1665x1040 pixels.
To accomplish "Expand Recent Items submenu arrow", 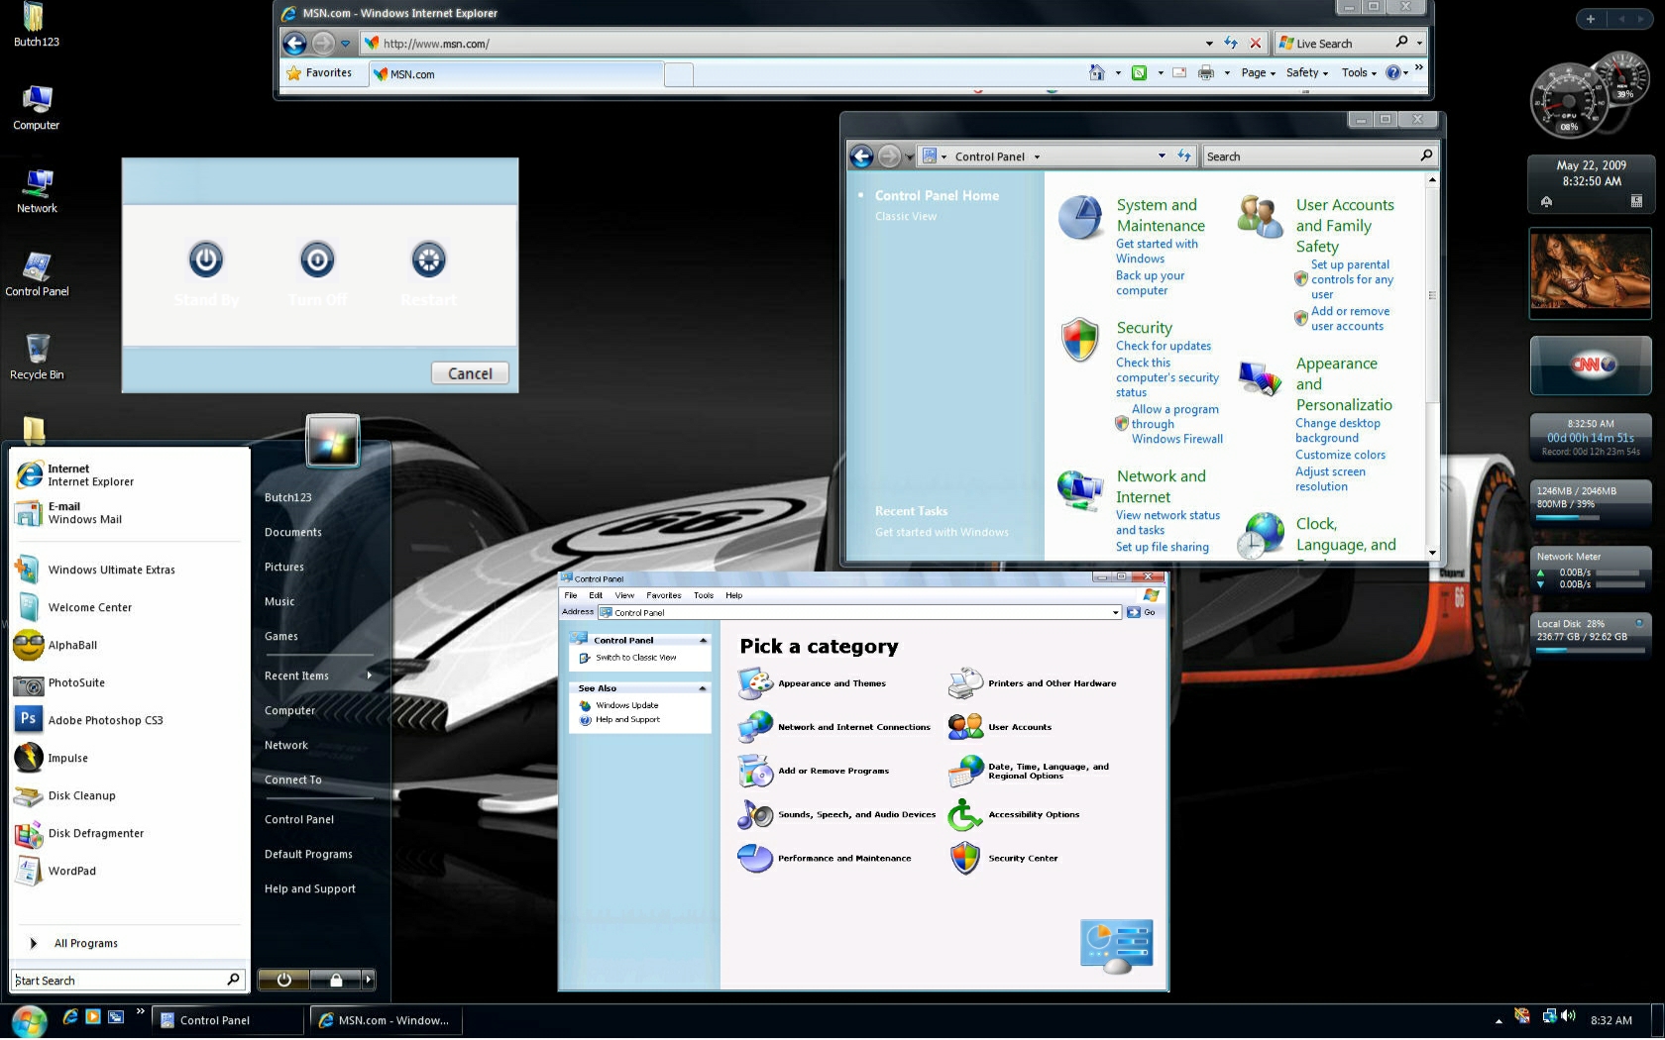I will click(369, 676).
